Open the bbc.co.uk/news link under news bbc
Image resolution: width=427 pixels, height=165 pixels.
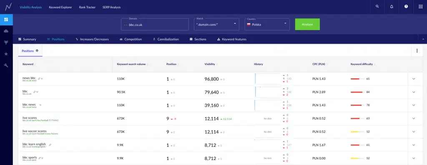pos(30,81)
